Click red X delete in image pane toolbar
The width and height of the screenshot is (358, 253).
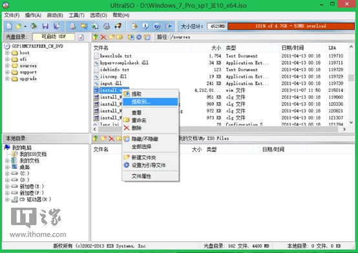coord(103,37)
